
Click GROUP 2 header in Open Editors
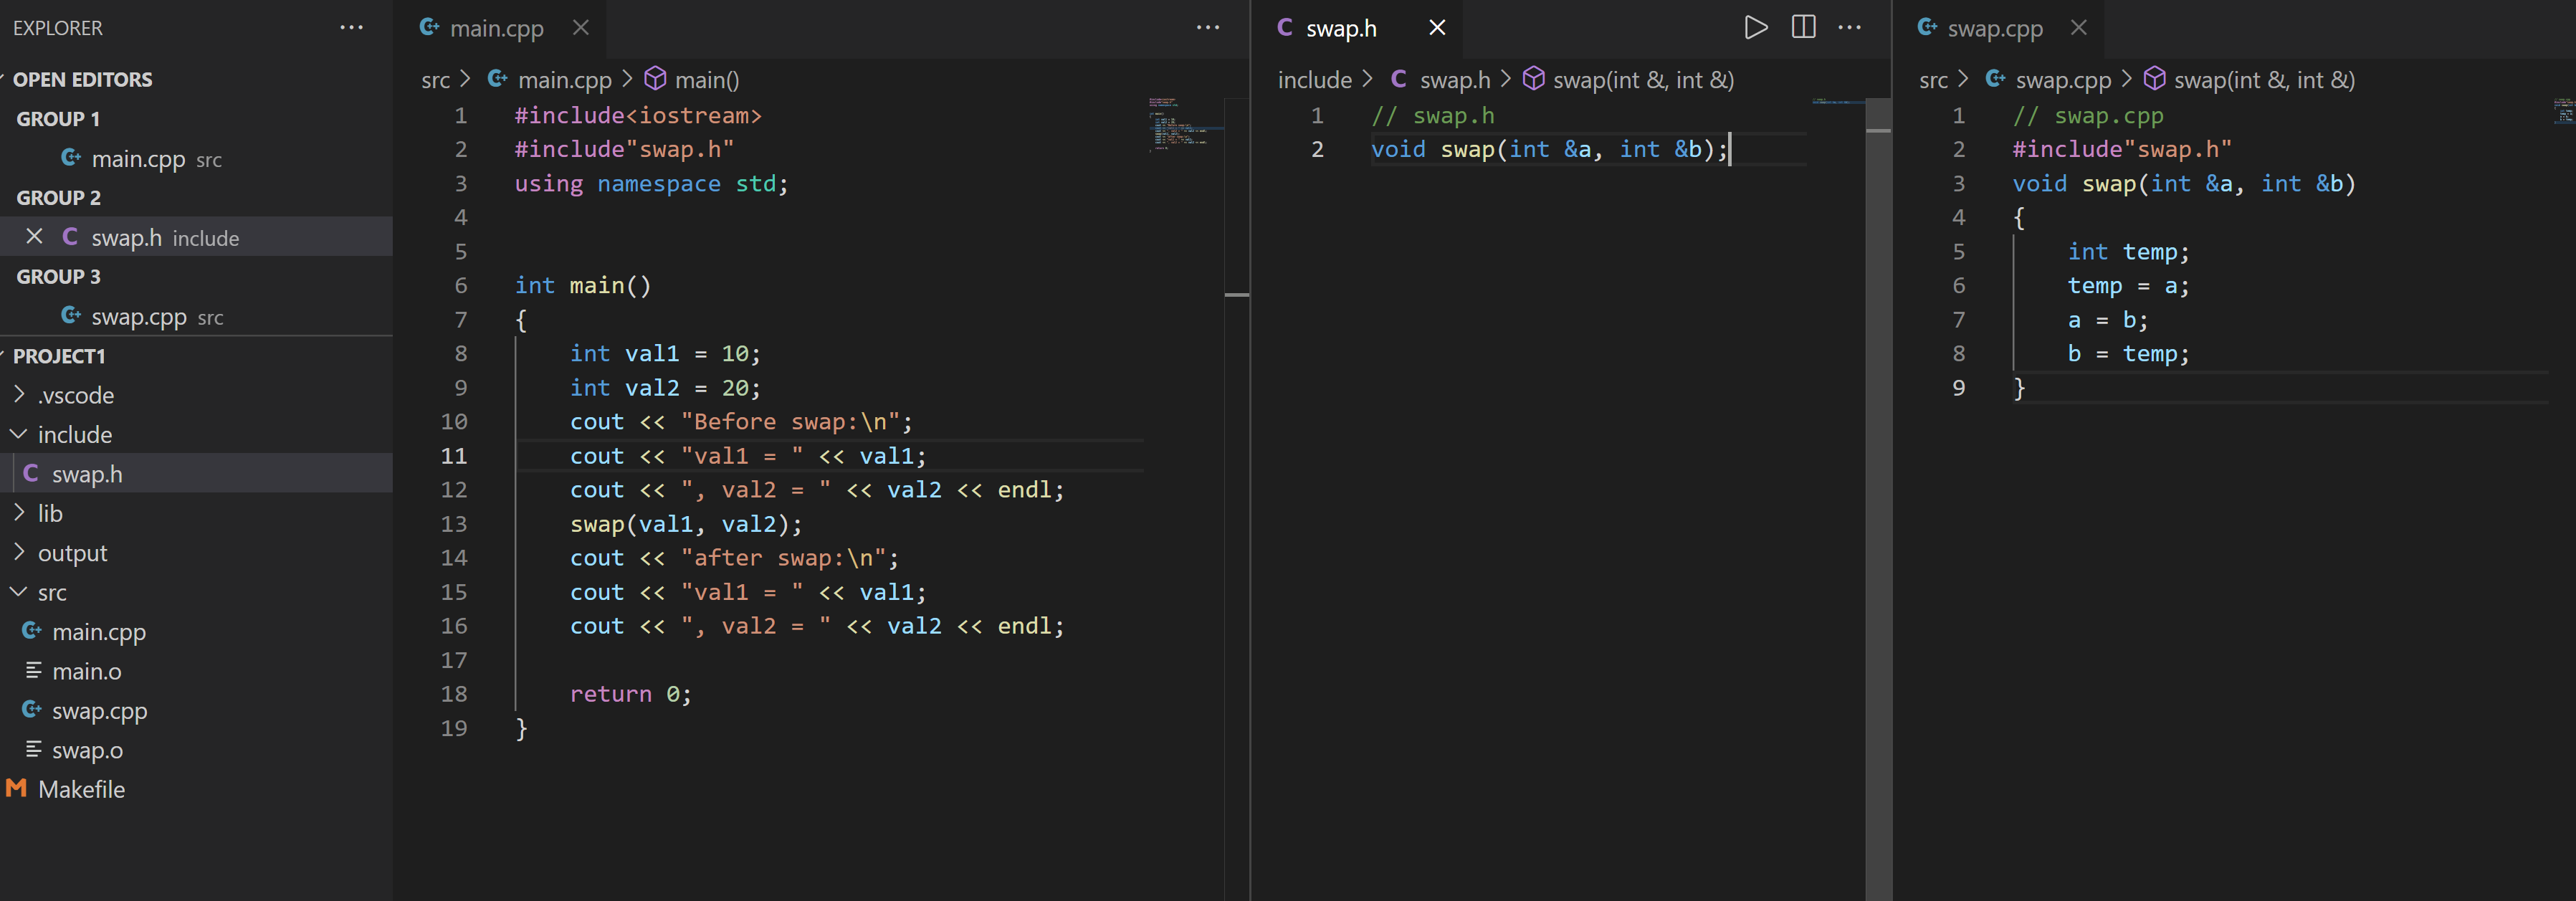(x=58, y=198)
